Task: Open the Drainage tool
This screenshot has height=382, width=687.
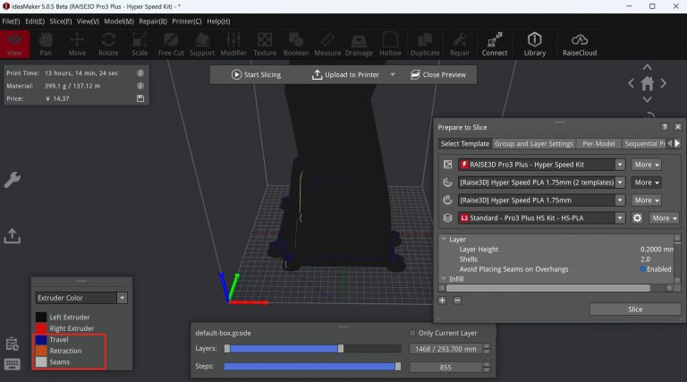Action: click(359, 44)
